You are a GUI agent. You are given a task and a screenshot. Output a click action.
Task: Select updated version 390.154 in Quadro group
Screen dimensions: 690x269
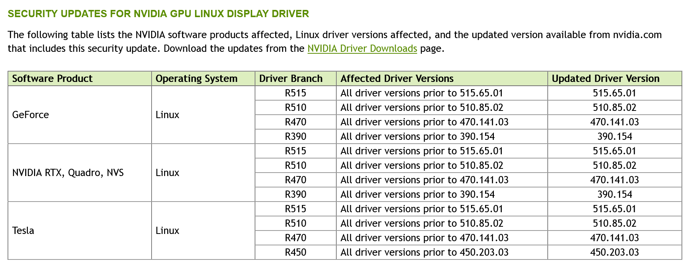tap(615, 194)
